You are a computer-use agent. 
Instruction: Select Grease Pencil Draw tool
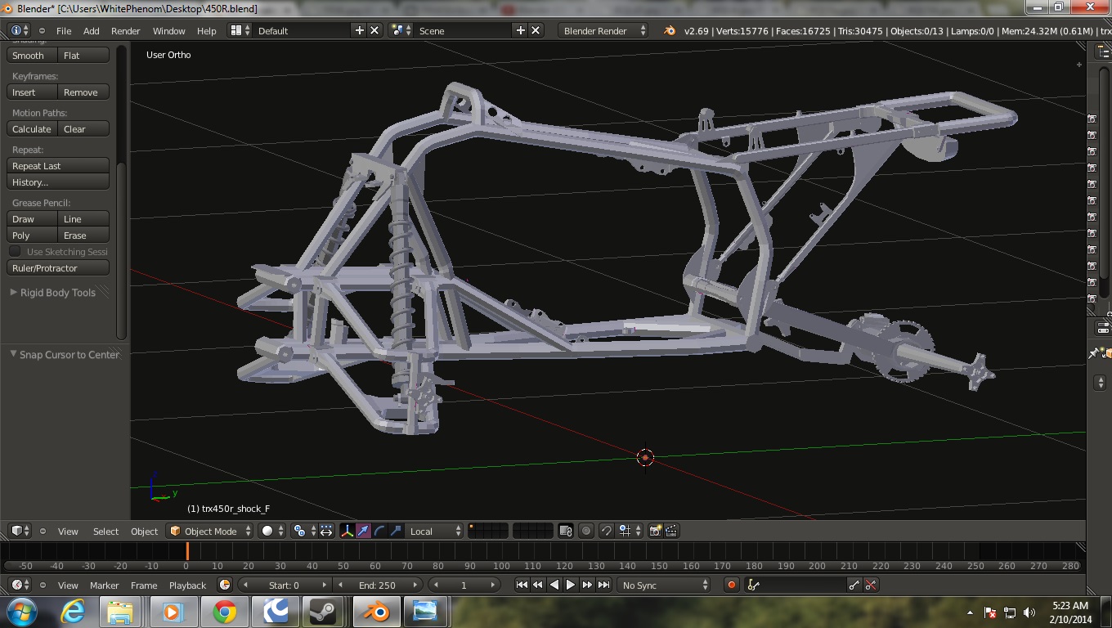32,219
